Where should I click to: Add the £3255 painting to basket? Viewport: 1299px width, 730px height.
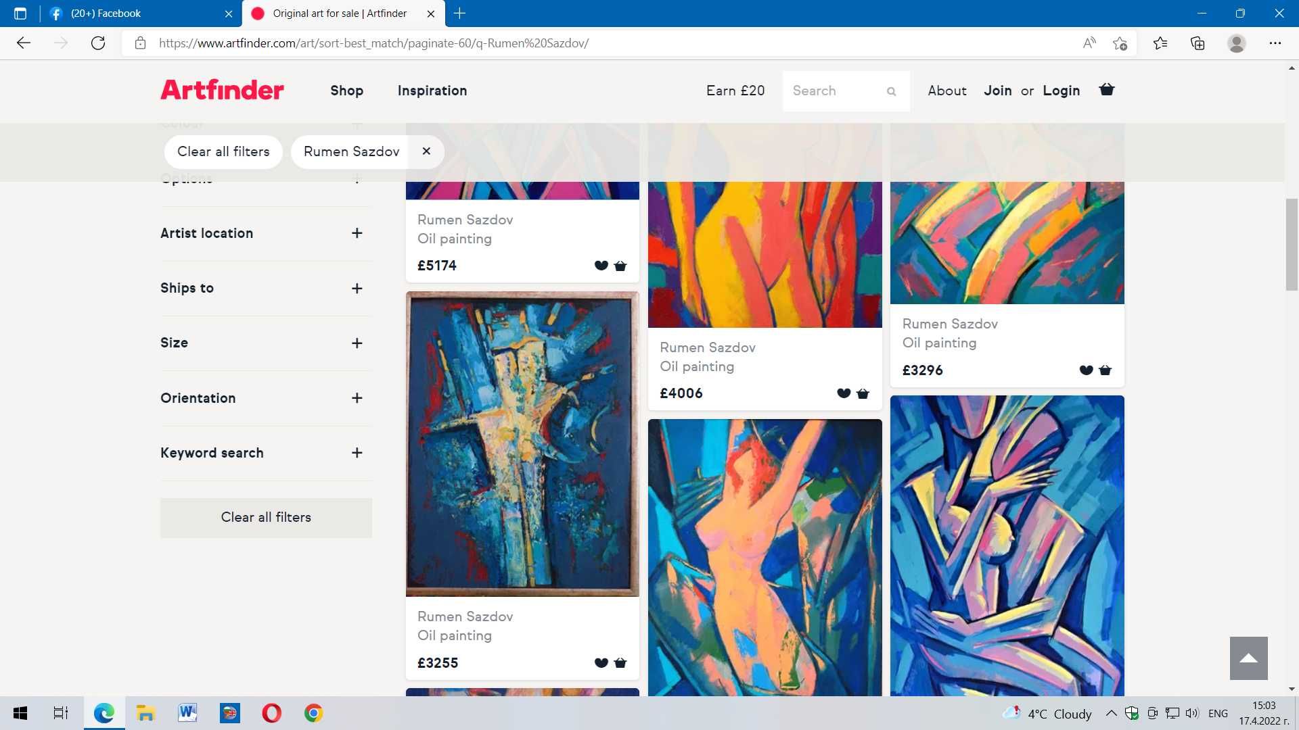click(620, 662)
